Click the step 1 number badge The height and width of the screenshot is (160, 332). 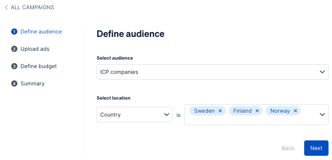[14, 32]
